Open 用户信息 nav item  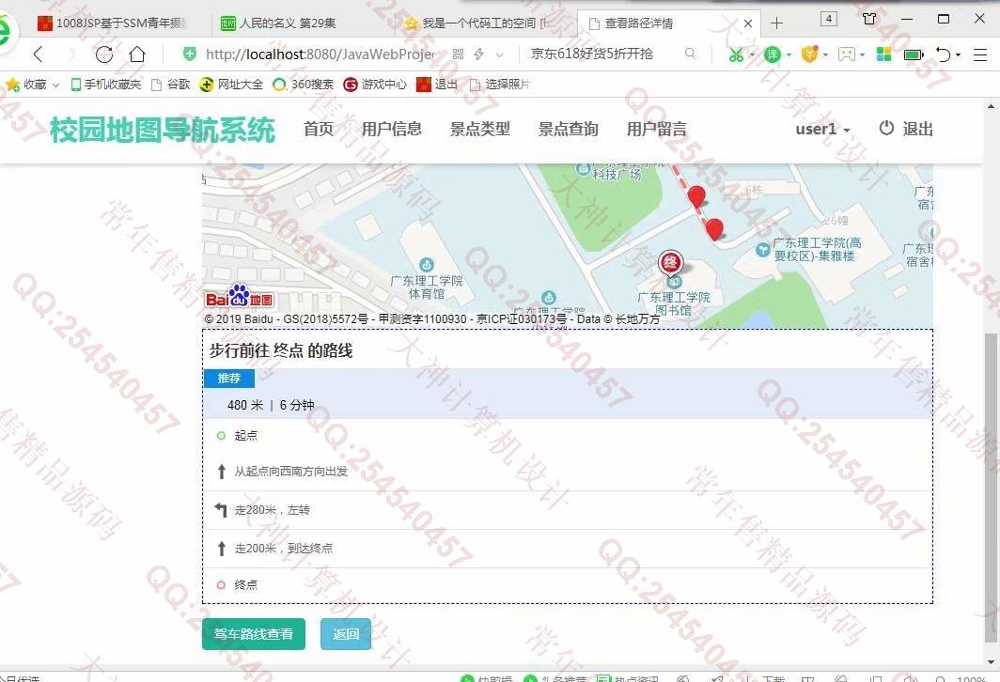(392, 130)
